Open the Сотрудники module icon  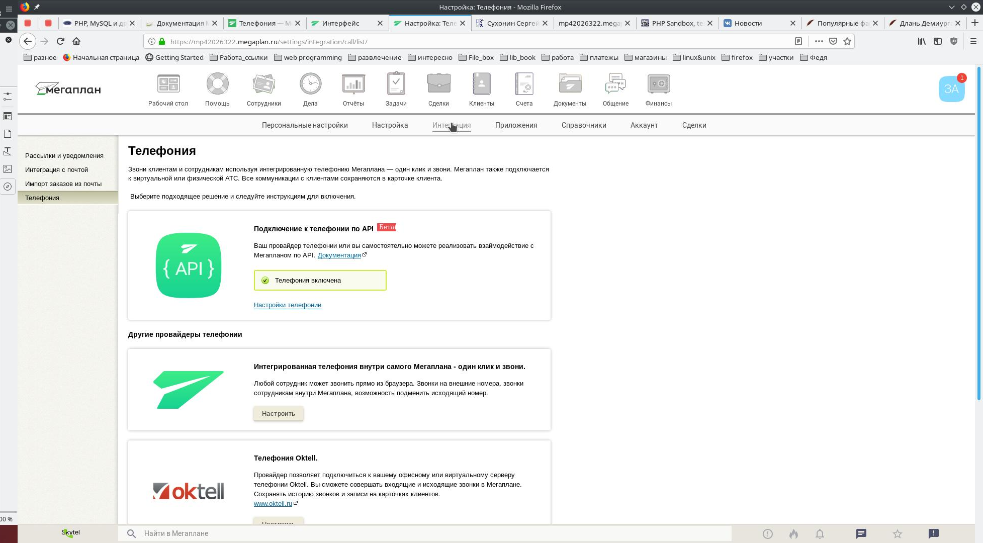[x=263, y=84]
